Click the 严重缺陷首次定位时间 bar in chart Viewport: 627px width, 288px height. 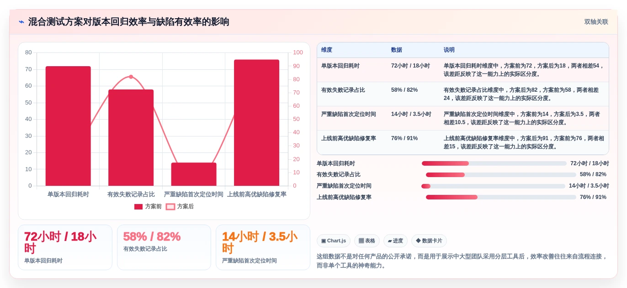(194, 174)
